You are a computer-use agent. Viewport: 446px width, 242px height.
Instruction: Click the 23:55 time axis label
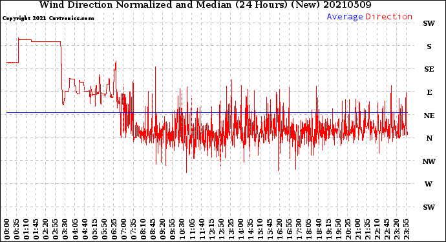[406, 229]
